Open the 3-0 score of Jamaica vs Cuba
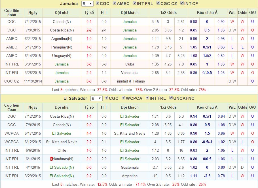 [x=89, y=64]
